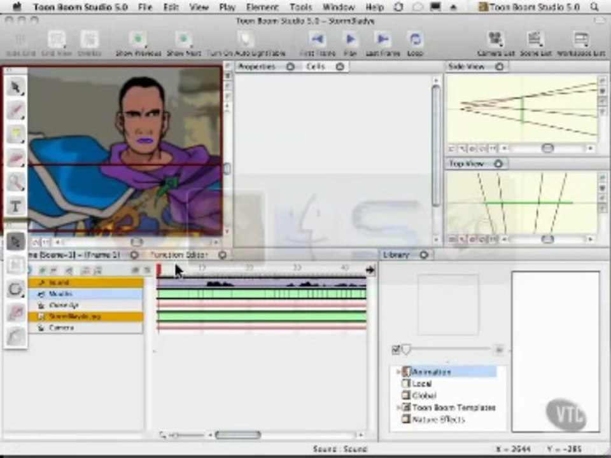
Task: Turn On Auto Light Table
Action: [x=246, y=39]
